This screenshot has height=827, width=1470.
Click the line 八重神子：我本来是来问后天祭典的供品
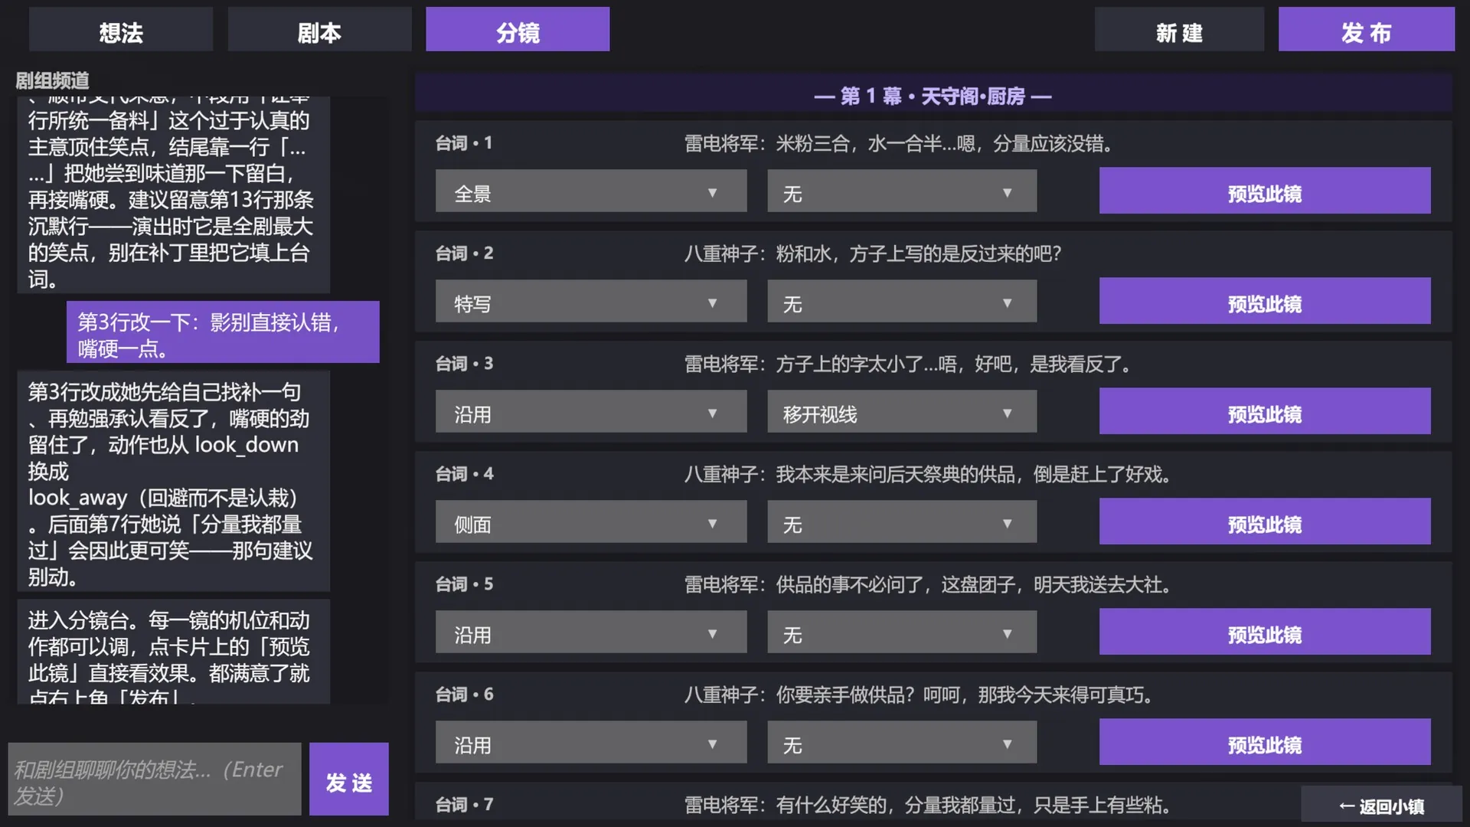pyautogui.click(x=929, y=474)
